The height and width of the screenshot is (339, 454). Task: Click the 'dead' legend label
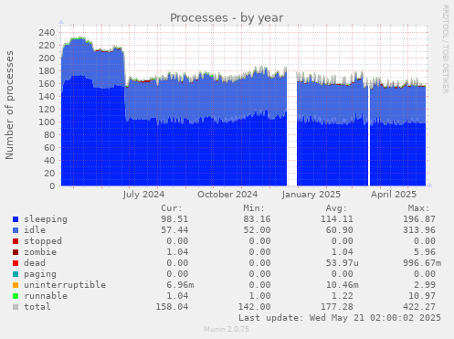coord(35,263)
